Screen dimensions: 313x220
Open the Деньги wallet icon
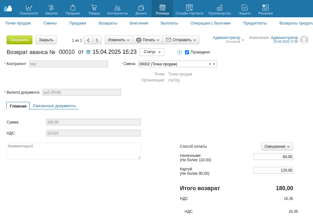coord(141,8)
